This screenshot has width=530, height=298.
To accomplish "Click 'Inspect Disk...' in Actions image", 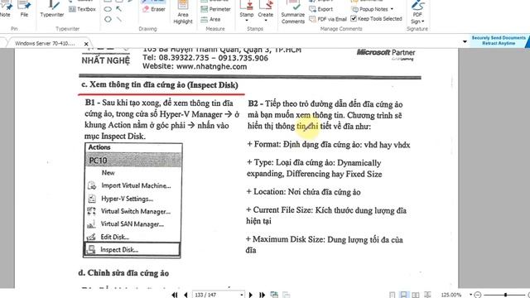I will coord(119,250).
